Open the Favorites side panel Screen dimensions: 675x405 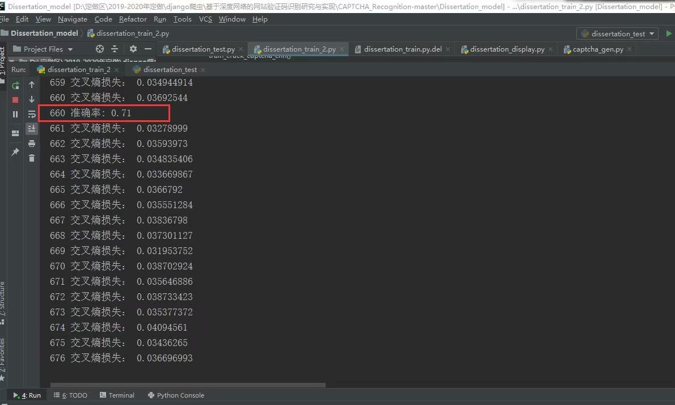(3, 360)
